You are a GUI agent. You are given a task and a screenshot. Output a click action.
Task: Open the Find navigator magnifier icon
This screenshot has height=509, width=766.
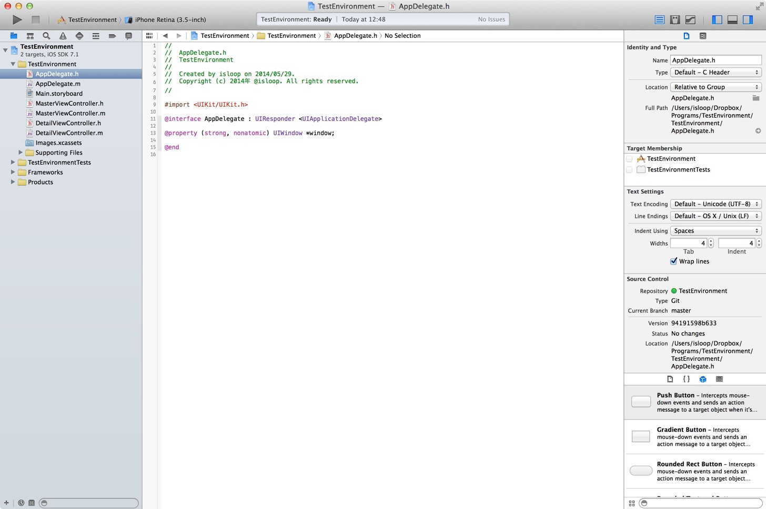pos(46,36)
